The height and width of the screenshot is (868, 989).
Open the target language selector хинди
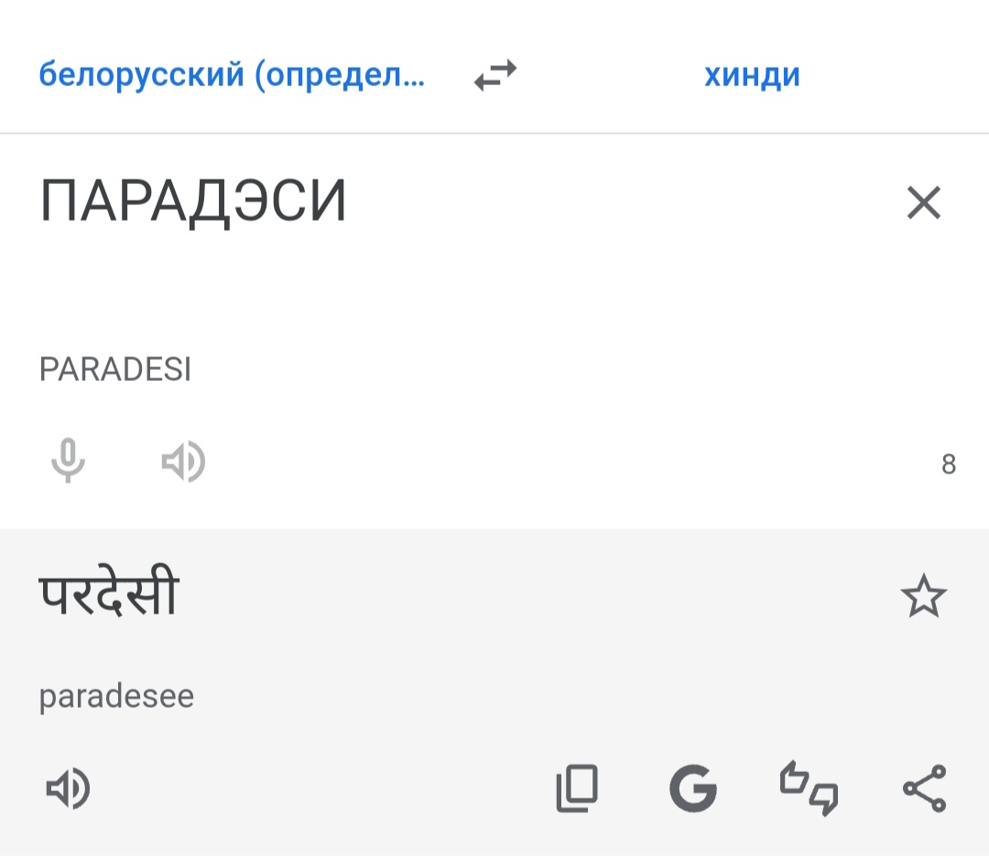point(752,75)
